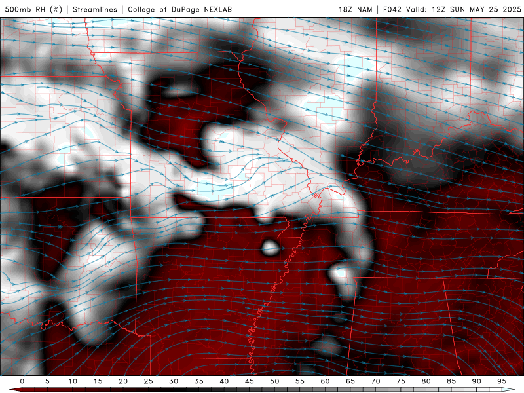Click the "25" colorbar tick label

(149, 381)
